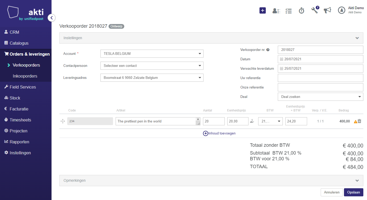
Task: Open the Akti Demo user avatar
Action: click(342, 10)
